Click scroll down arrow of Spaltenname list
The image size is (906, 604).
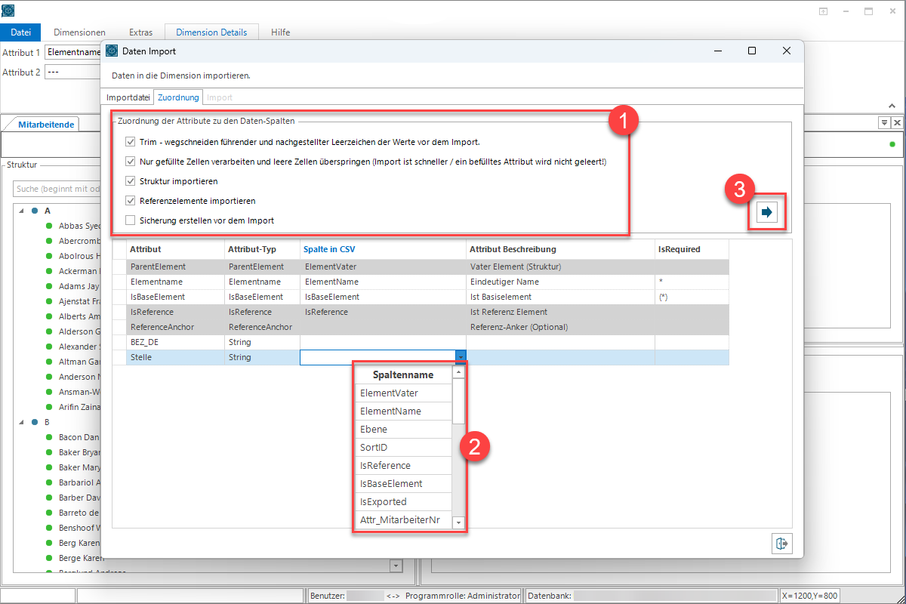point(458,522)
